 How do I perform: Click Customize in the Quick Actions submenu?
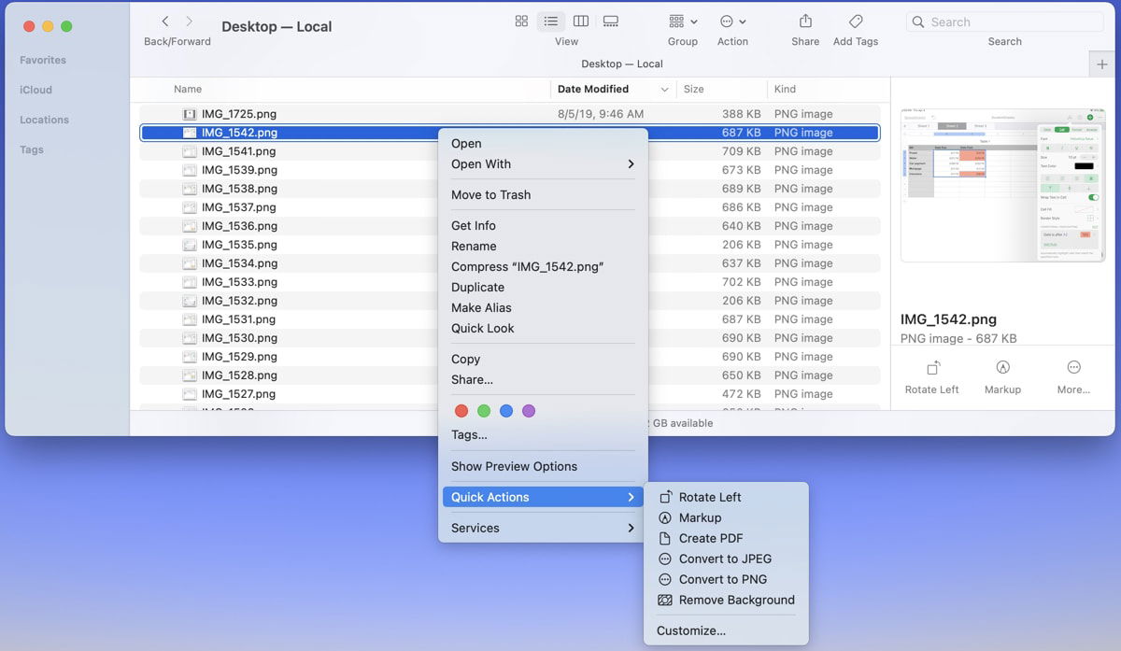pos(690,630)
